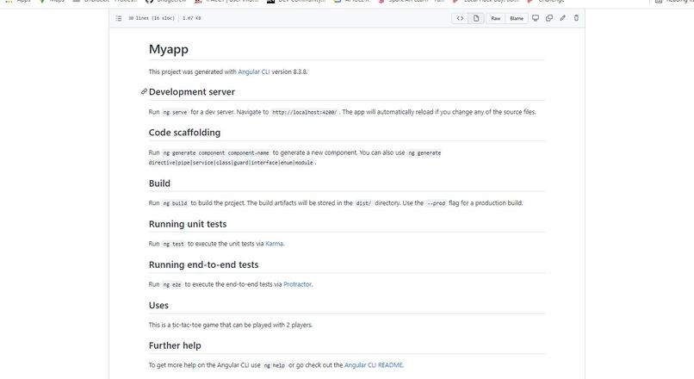Viewport: 694px width, 379px height.
Task: Click 'ng generate component component-name' code
Action: click(x=216, y=153)
